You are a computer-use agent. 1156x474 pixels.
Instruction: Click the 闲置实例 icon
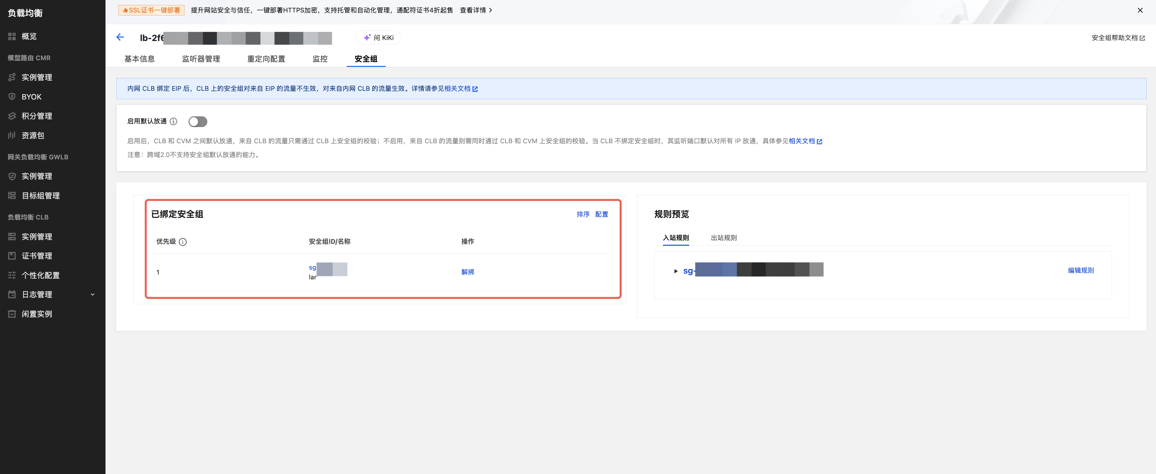[x=12, y=314]
